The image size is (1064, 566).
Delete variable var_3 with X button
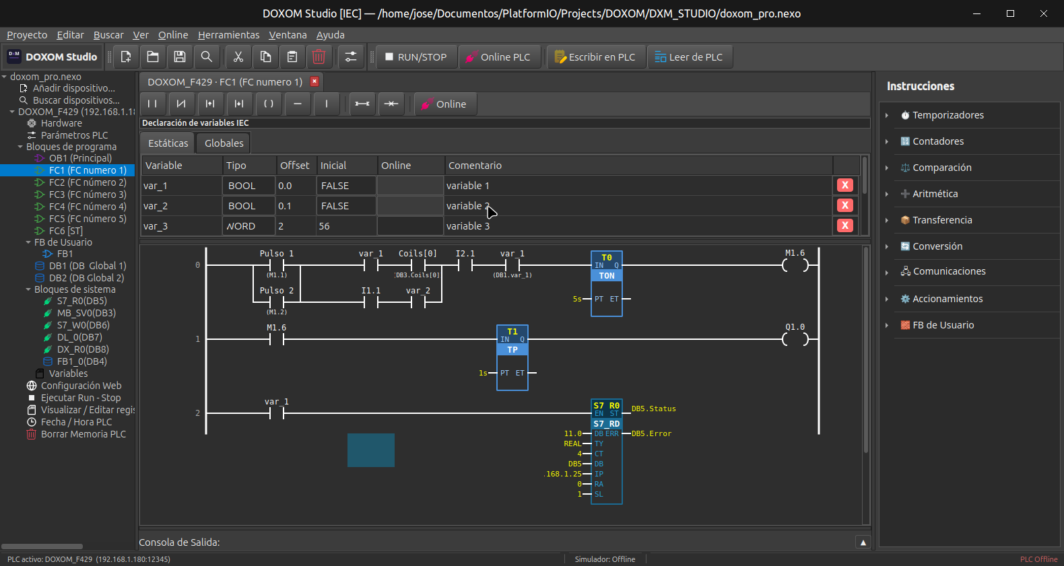tap(845, 225)
